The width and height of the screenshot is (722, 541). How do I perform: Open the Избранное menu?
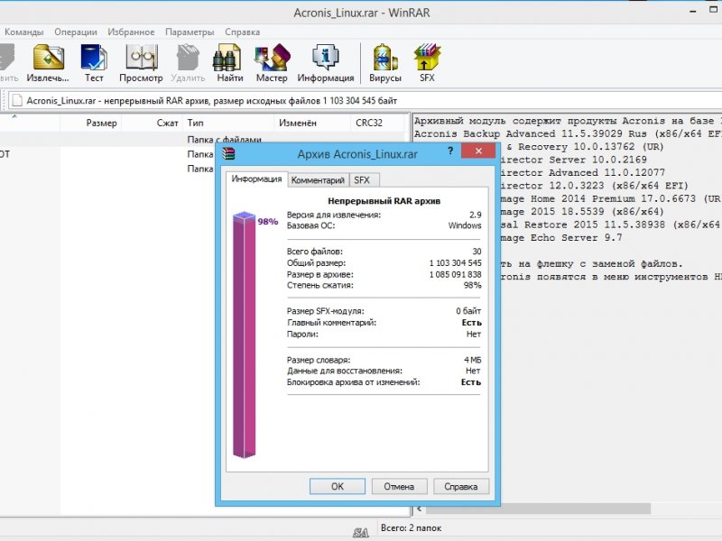coord(131,32)
